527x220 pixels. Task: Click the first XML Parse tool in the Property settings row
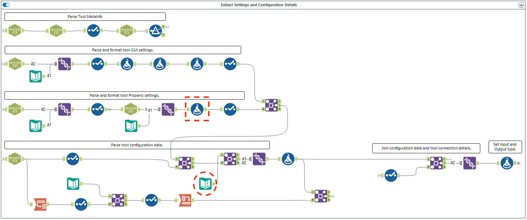pyautogui.click(x=15, y=109)
